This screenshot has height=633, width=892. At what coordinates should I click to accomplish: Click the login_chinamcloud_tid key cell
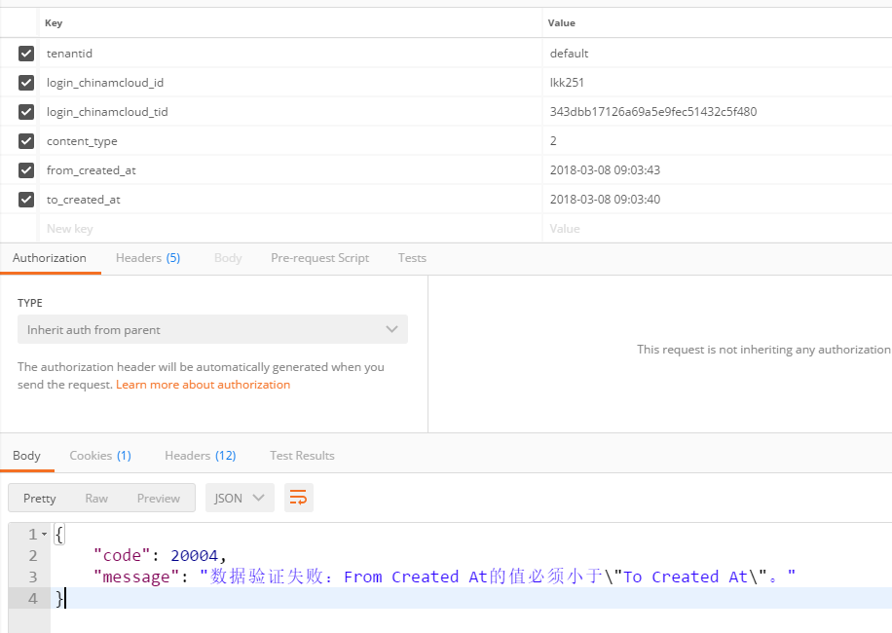coord(290,111)
